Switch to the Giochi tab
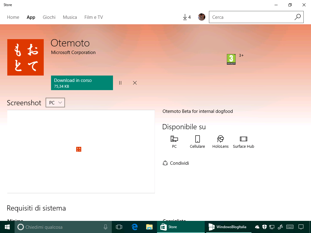 [x=49, y=17]
